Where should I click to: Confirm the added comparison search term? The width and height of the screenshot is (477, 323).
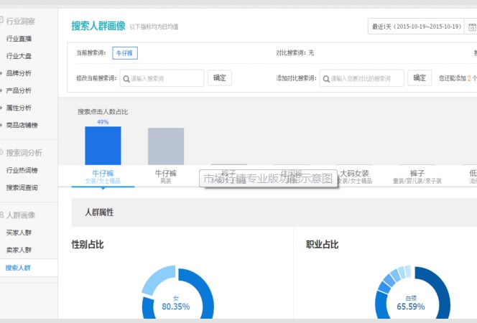click(x=420, y=78)
